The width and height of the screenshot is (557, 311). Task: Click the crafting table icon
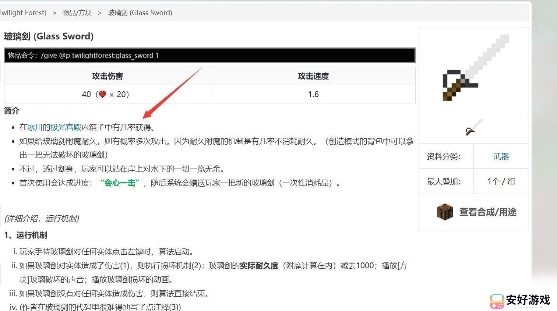445,212
